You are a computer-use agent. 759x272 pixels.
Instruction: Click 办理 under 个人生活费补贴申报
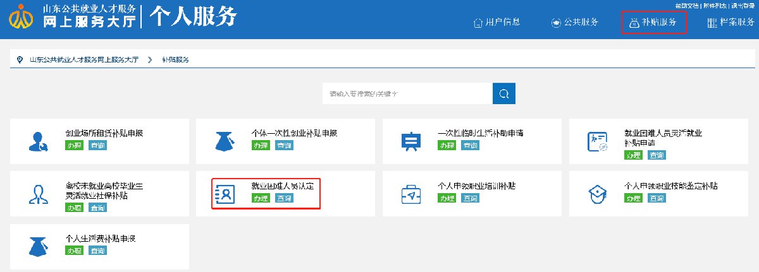(74, 251)
